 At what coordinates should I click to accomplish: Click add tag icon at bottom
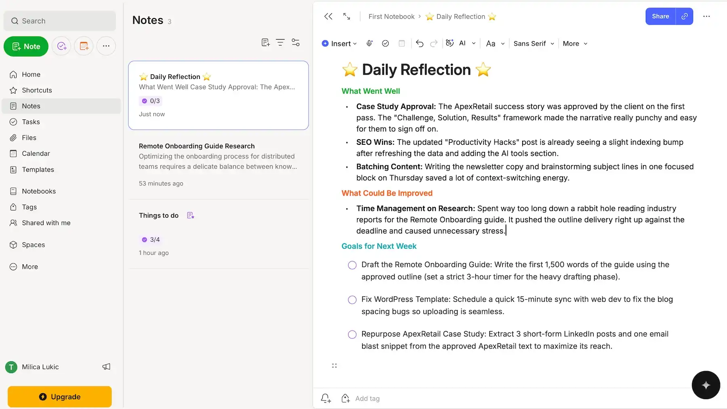click(346, 399)
